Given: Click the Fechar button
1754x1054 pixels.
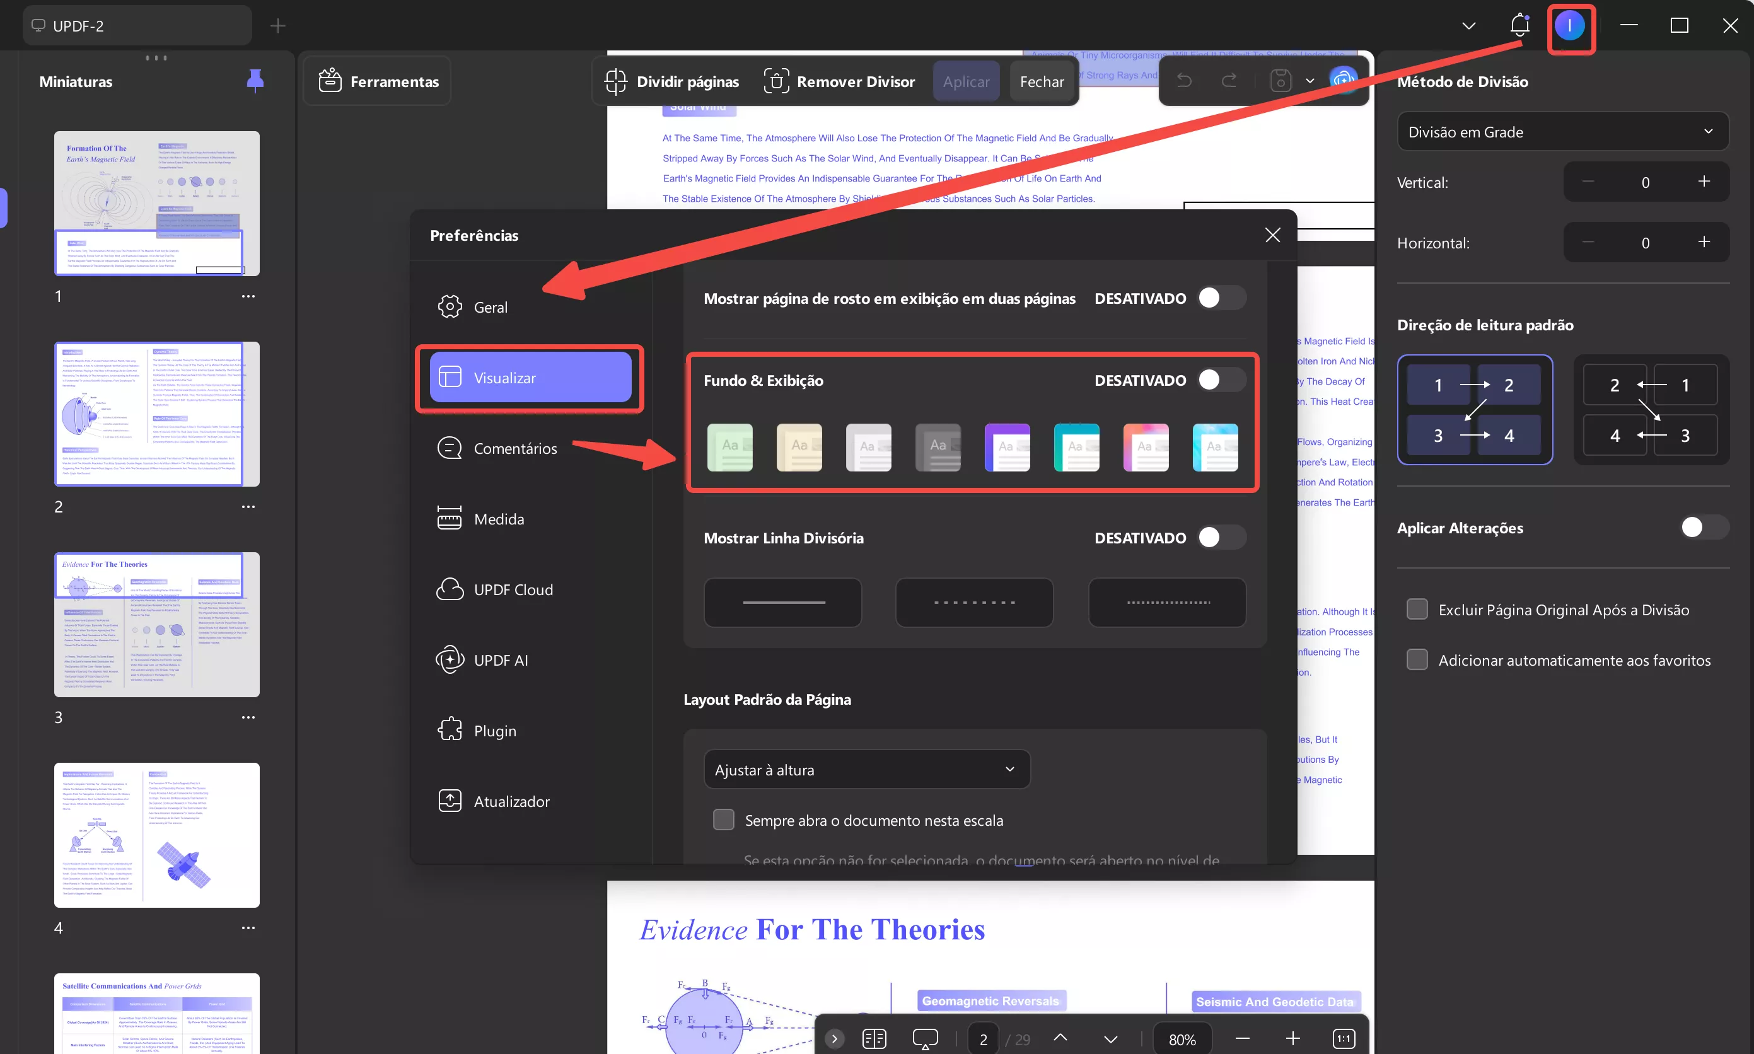Looking at the screenshot, I should click(1041, 82).
